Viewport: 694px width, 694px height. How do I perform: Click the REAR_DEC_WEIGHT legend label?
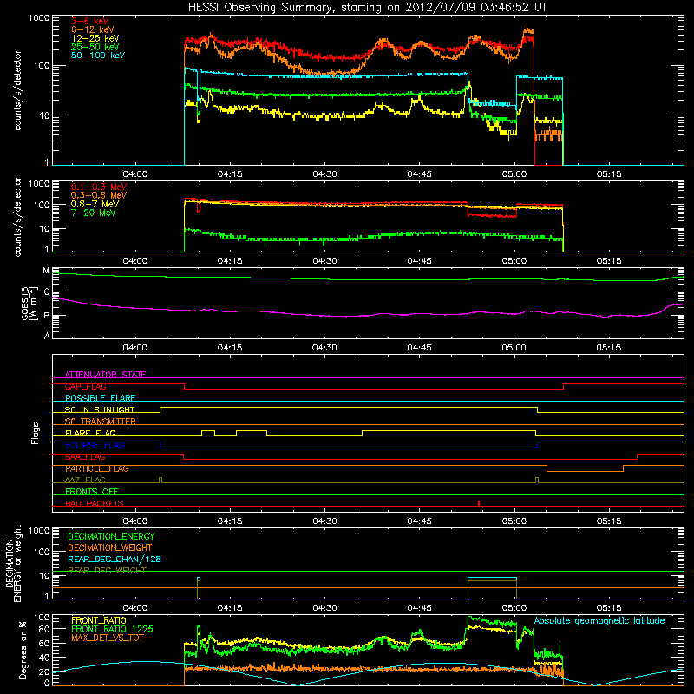[107, 571]
